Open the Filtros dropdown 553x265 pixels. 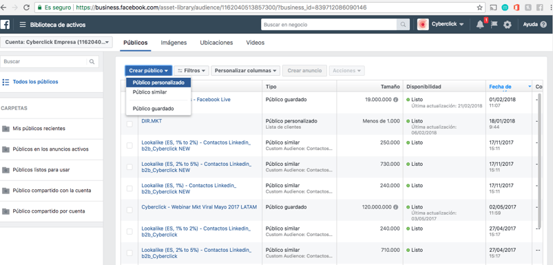pyautogui.click(x=191, y=70)
